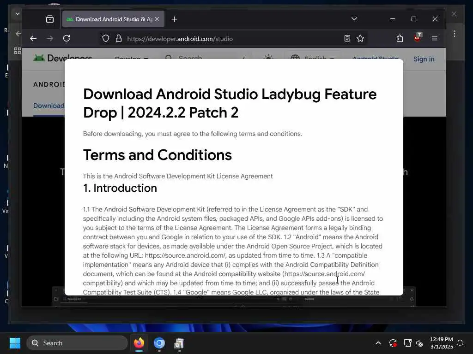The image size is (473, 354).
Task: Click the 'Before downloading, you must agree' text
Action: pyautogui.click(x=193, y=134)
